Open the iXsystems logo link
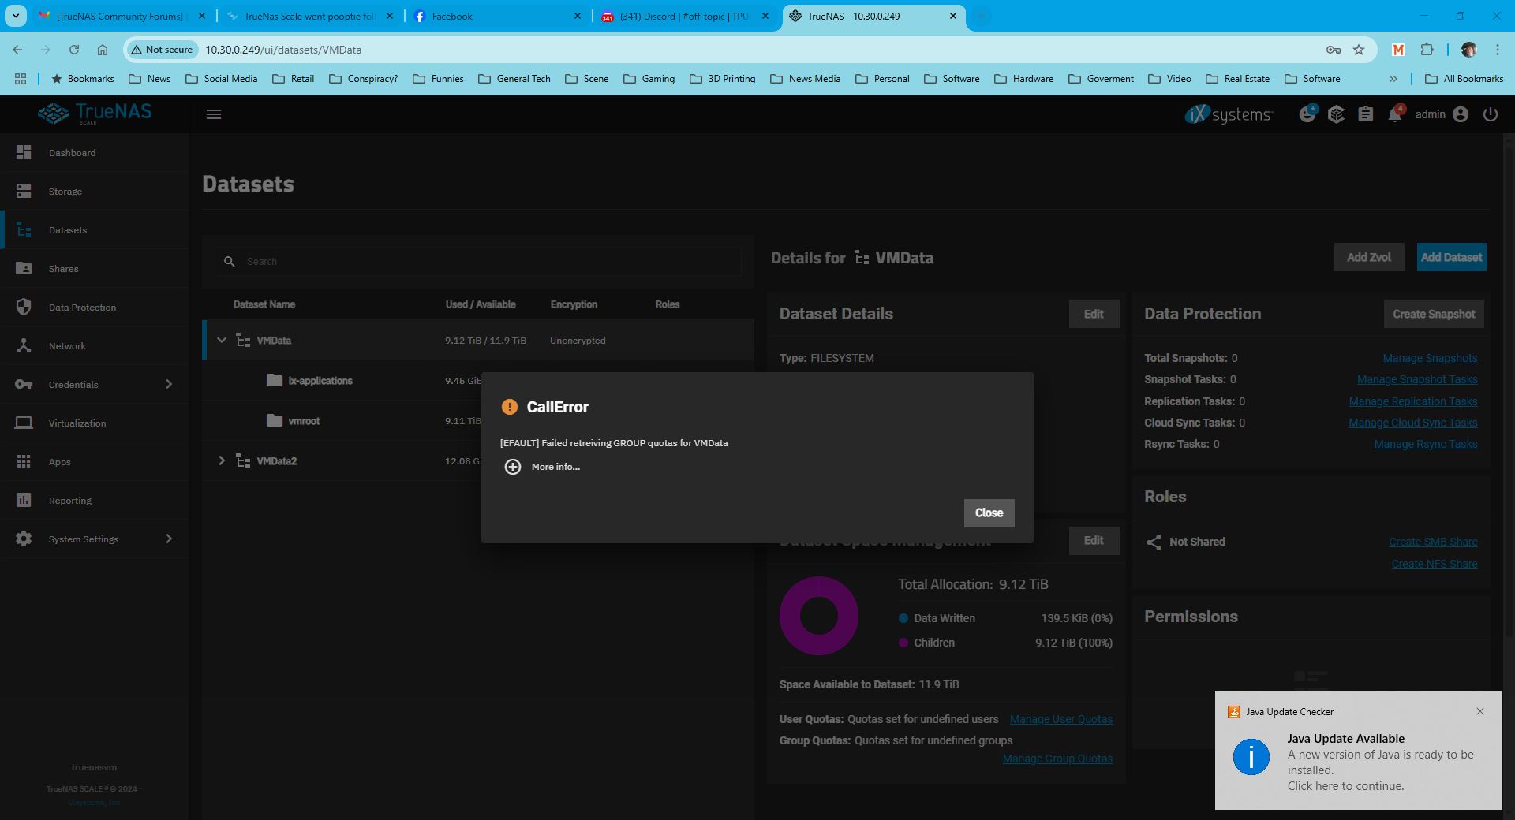This screenshot has width=1515, height=820. (1229, 114)
